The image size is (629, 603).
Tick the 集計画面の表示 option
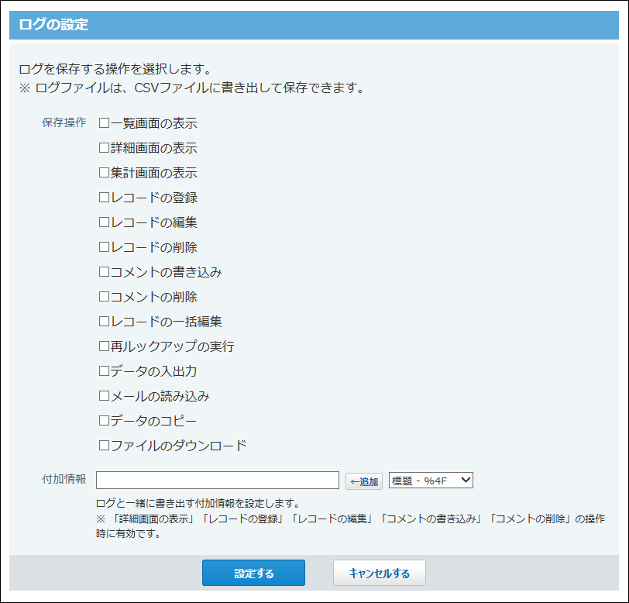click(x=104, y=173)
